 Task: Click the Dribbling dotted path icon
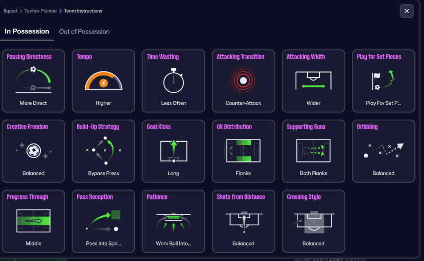(383, 151)
